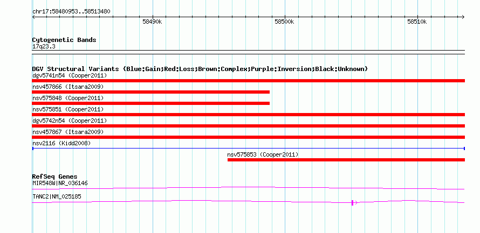Screen dimensions: 480x233
Task: Click the ruler's right arrowhead
Action: [463, 17]
